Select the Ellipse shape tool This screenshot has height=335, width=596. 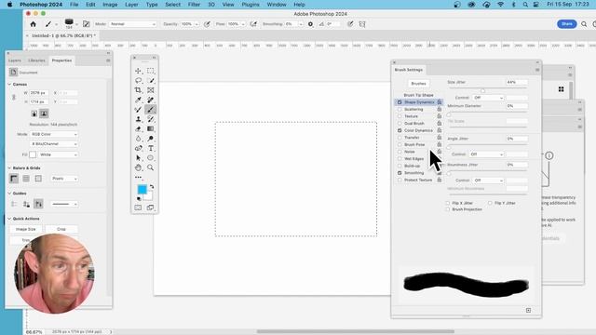click(x=151, y=157)
